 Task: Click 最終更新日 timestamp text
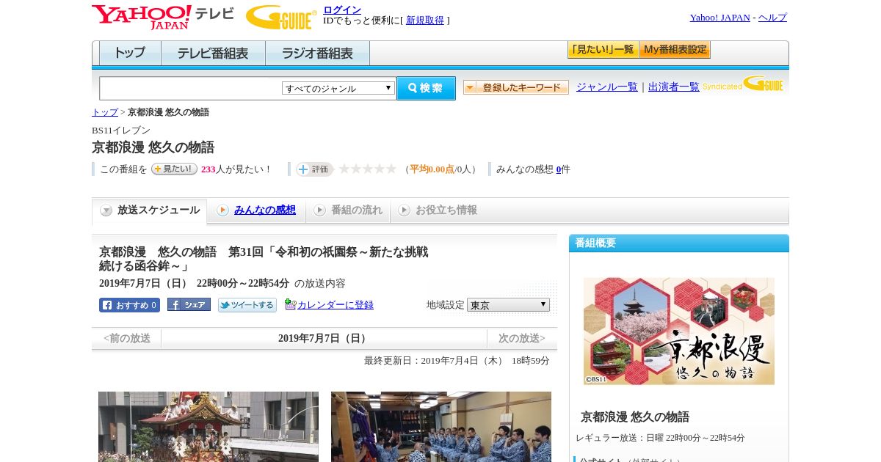click(x=457, y=361)
